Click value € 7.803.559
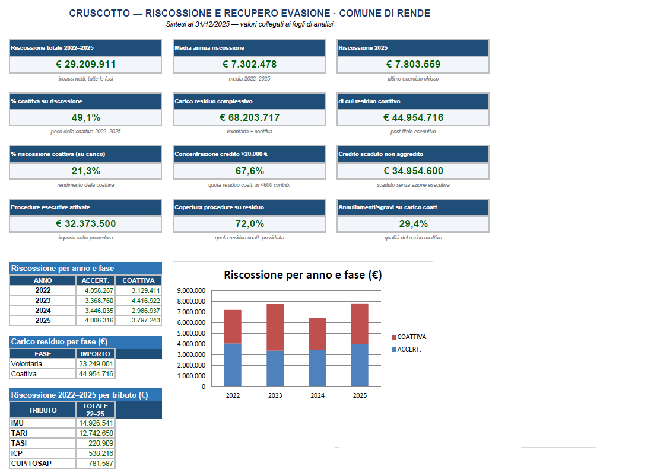 (x=413, y=64)
